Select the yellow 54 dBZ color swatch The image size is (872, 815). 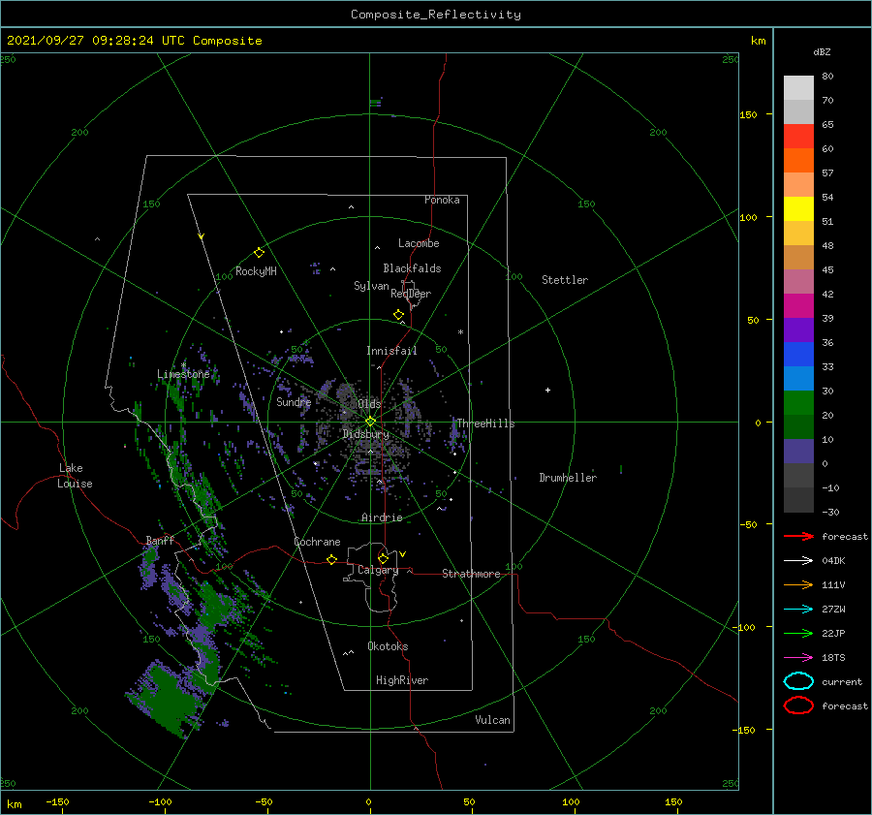[798, 209]
